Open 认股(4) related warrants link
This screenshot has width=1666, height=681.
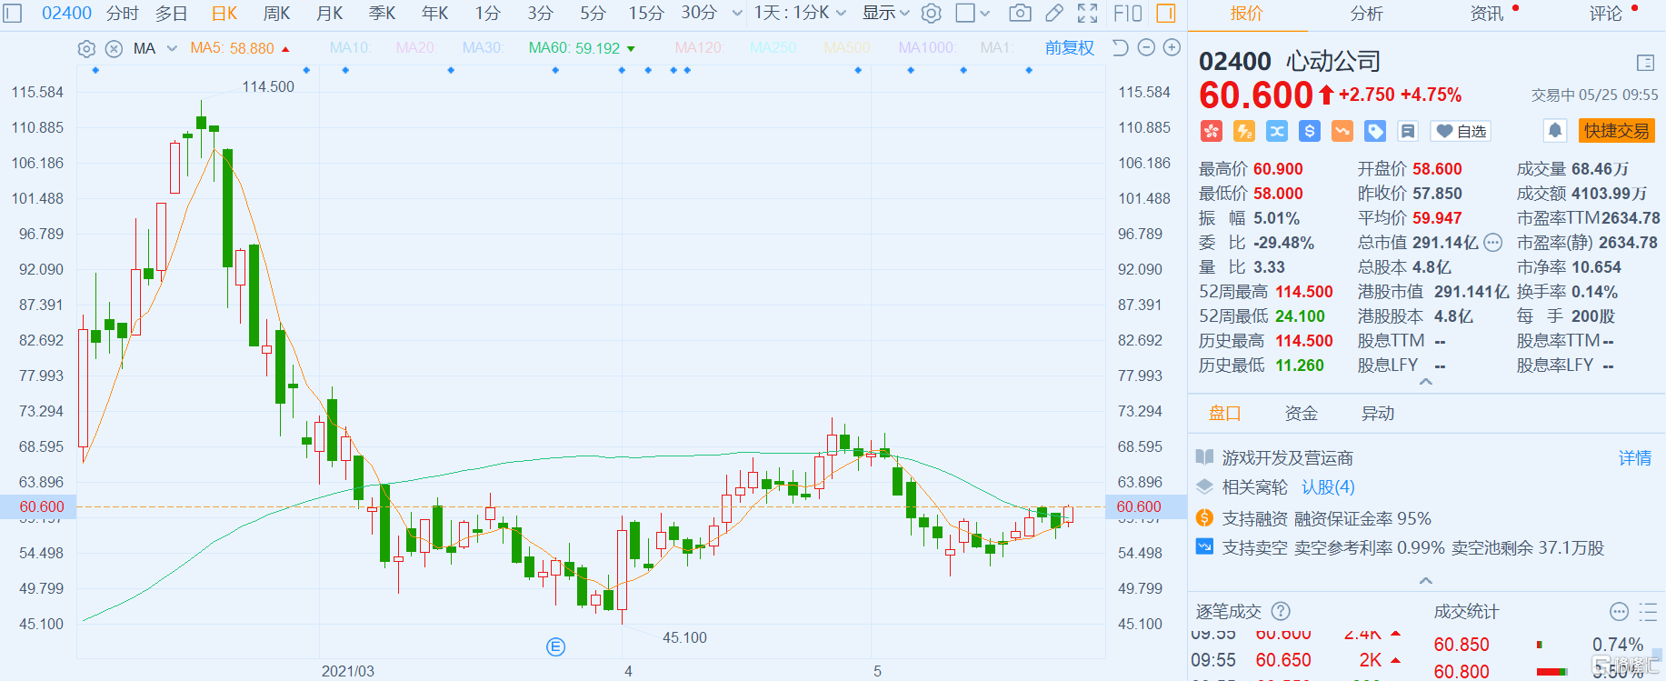click(x=1328, y=487)
